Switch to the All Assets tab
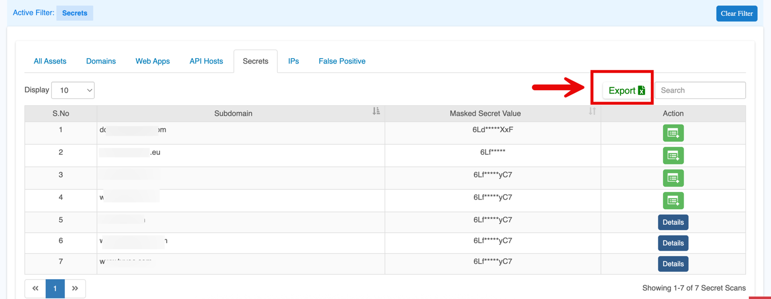 [50, 61]
